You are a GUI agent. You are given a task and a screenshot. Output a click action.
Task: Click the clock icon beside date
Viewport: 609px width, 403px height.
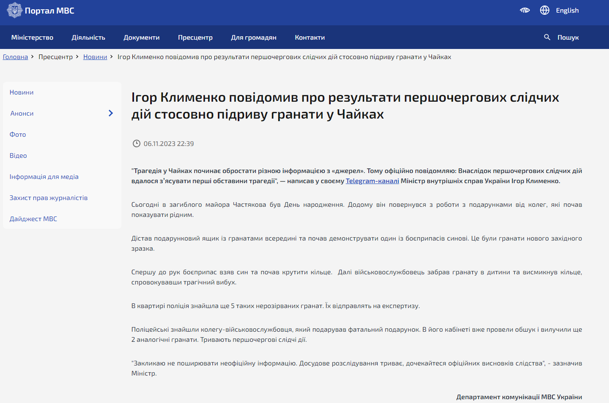point(136,143)
